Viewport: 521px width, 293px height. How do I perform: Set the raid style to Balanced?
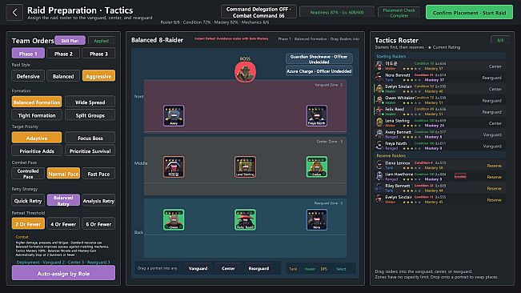click(63, 76)
